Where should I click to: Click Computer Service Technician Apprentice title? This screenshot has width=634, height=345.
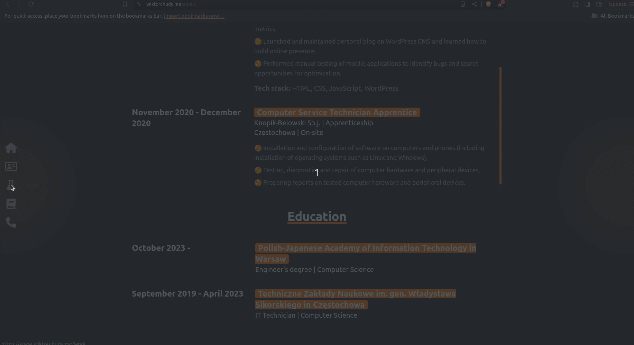pos(337,112)
